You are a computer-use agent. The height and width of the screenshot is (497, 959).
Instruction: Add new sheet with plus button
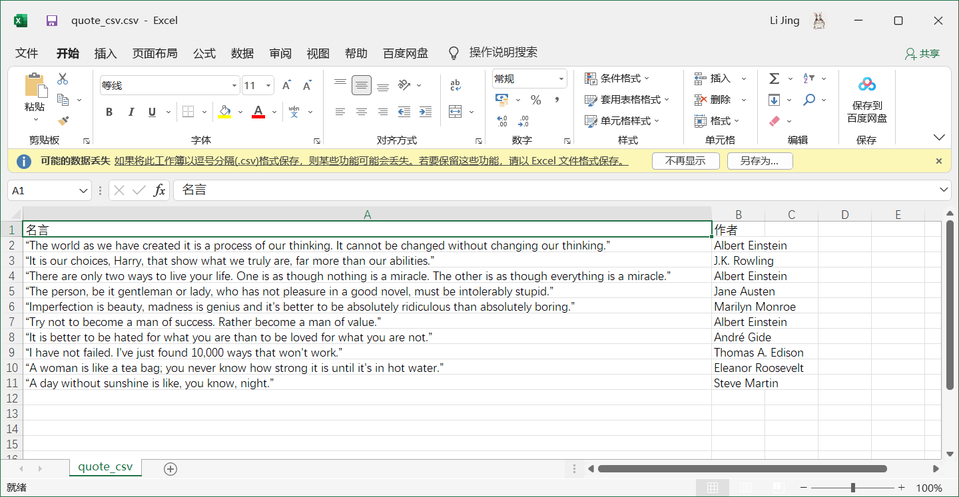coord(170,469)
